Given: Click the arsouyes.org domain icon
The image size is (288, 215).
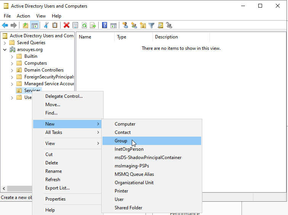Looking at the screenshot, I should 12,49.
